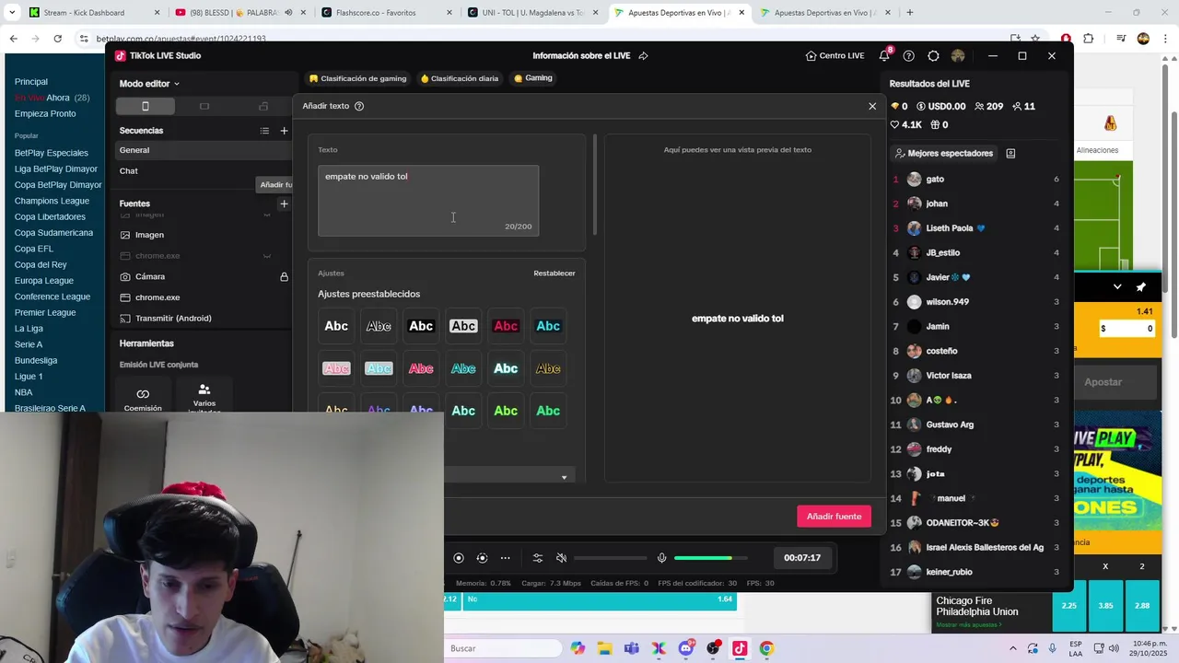Click the Añadir fuente button
The image size is (1179, 663).
[834, 517]
